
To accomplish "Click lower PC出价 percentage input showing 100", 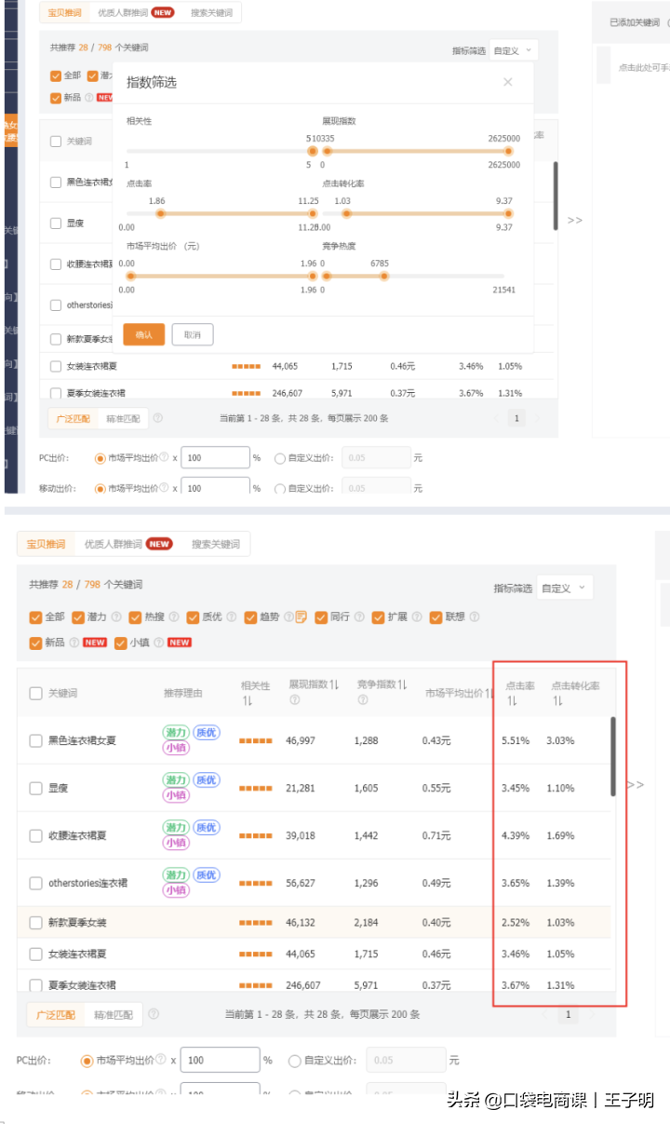I will (220, 1060).
